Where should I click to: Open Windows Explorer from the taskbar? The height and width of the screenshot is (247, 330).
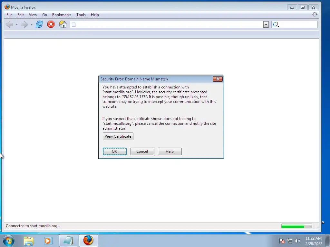click(29, 241)
